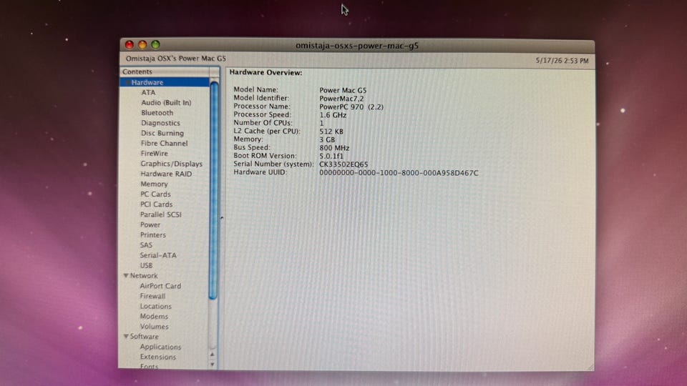Click the window title omistaja-osxs-power-mac-g5
Screen dimensions: 687x386
(357, 46)
